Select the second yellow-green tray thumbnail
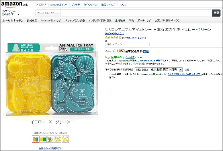 [43, 139]
